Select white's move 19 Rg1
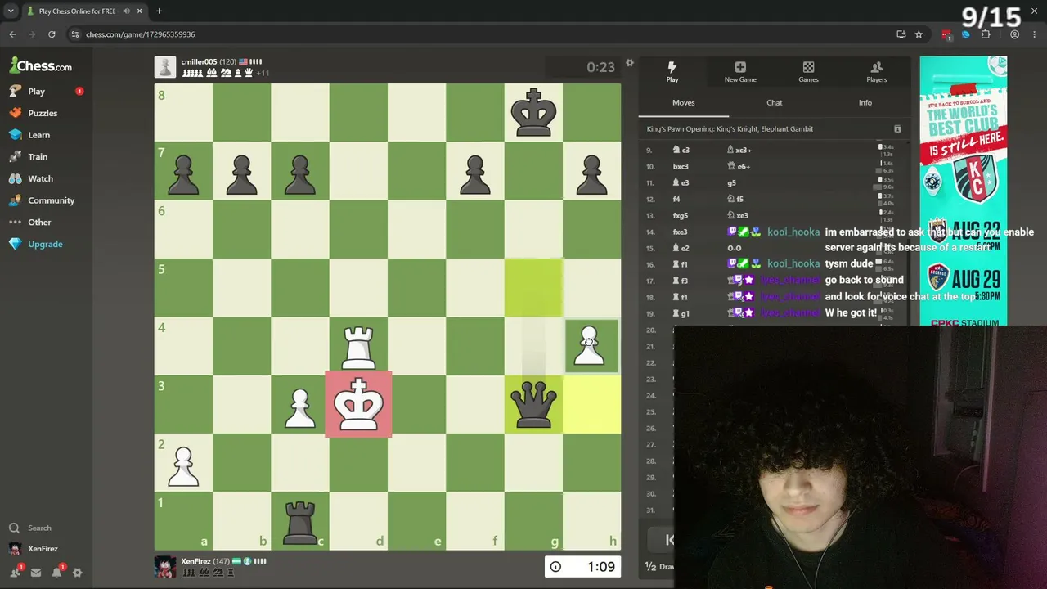Image resolution: width=1047 pixels, height=589 pixels. point(681,313)
